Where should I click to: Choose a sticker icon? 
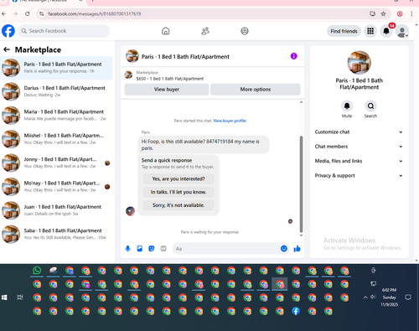point(152,249)
